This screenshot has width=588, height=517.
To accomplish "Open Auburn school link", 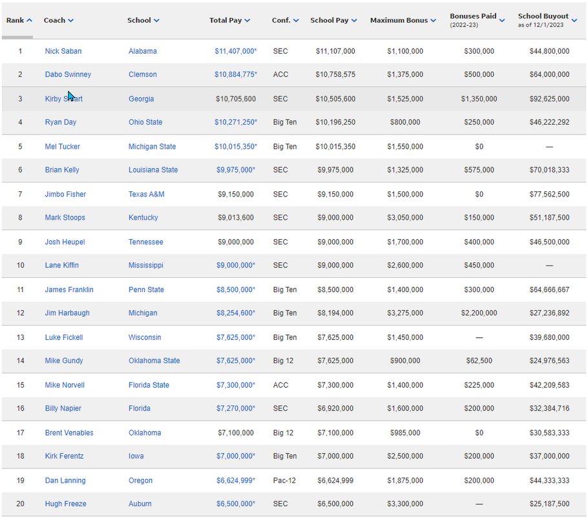I will 140,503.
